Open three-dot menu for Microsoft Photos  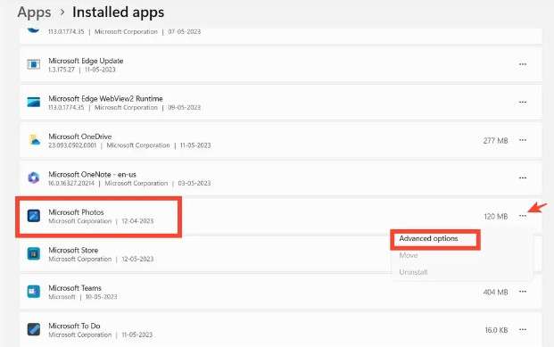click(523, 216)
